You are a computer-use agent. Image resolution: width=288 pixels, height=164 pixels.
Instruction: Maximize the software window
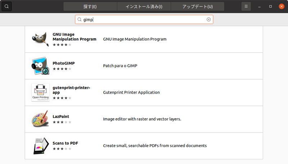tap(270, 6)
